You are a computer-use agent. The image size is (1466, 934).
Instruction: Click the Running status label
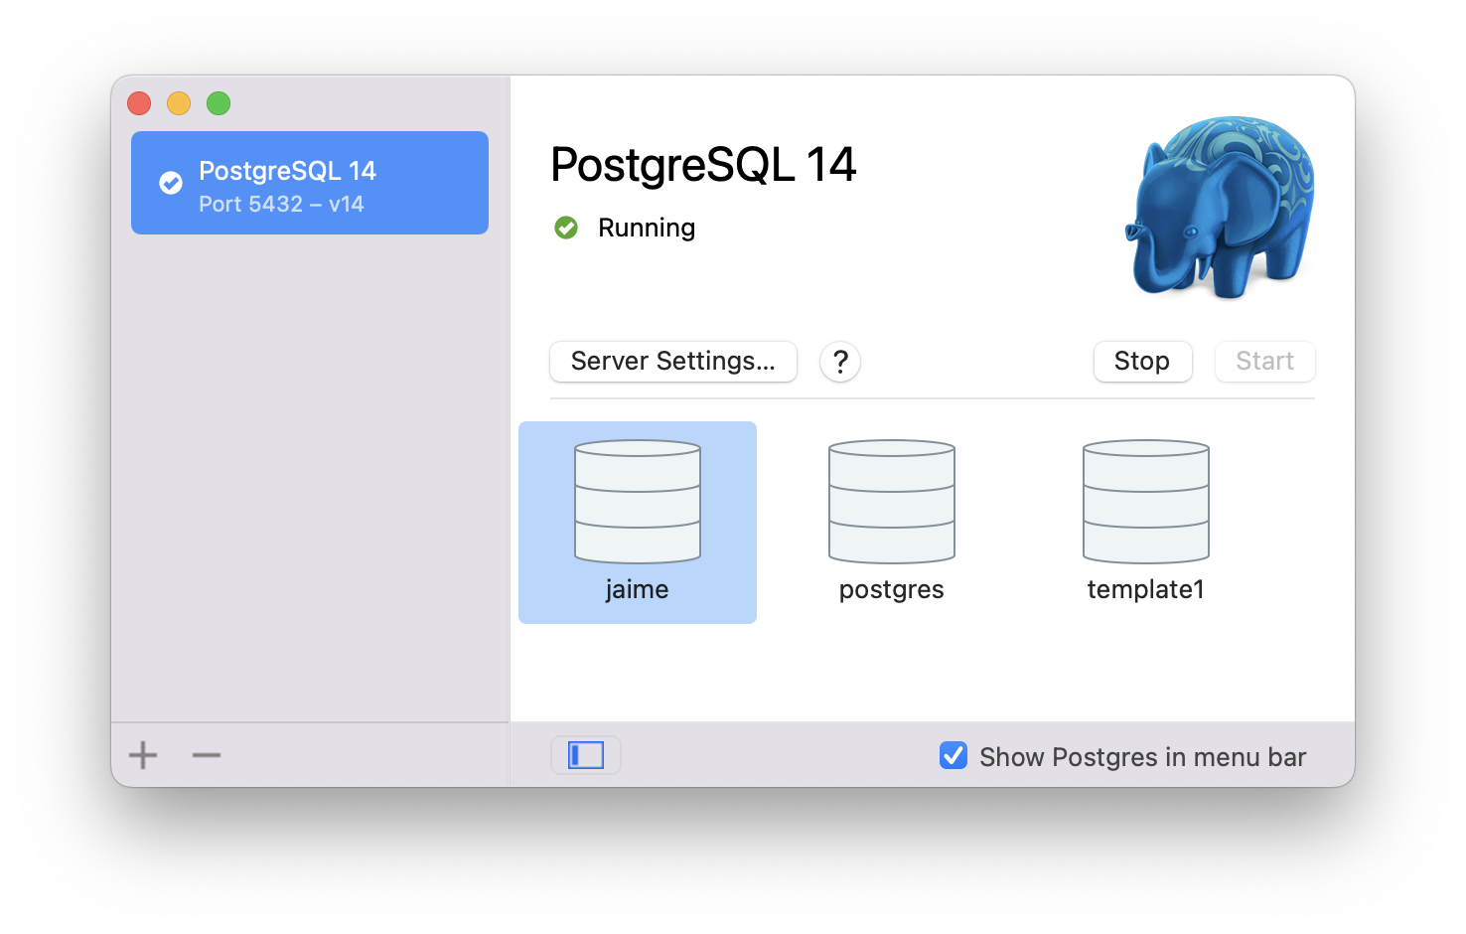(x=647, y=229)
